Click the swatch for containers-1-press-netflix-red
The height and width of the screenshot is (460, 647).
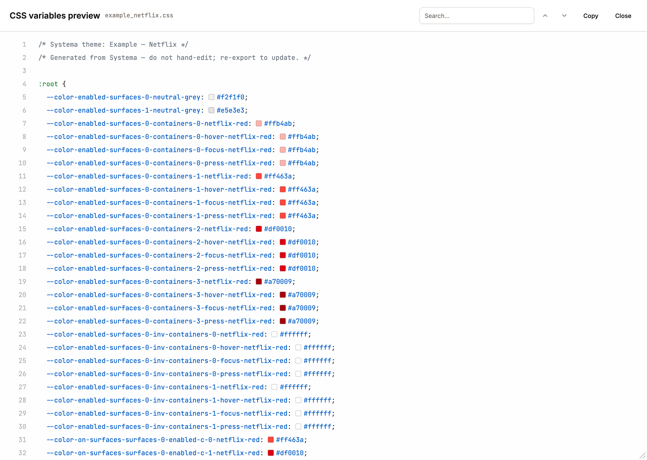point(282,216)
